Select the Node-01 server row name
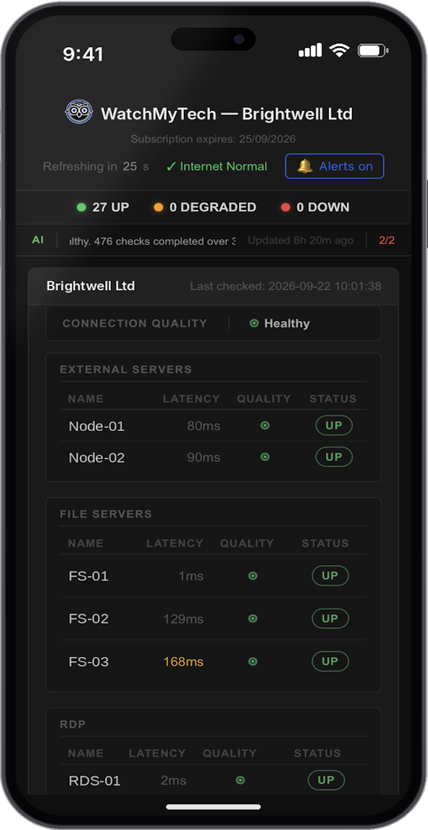Image resolution: width=428 pixels, height=830 pixels. [x=97, y=426]
